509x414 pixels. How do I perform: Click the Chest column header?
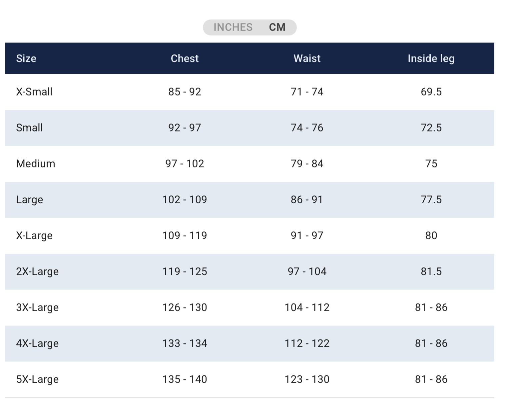coord(185,59)
